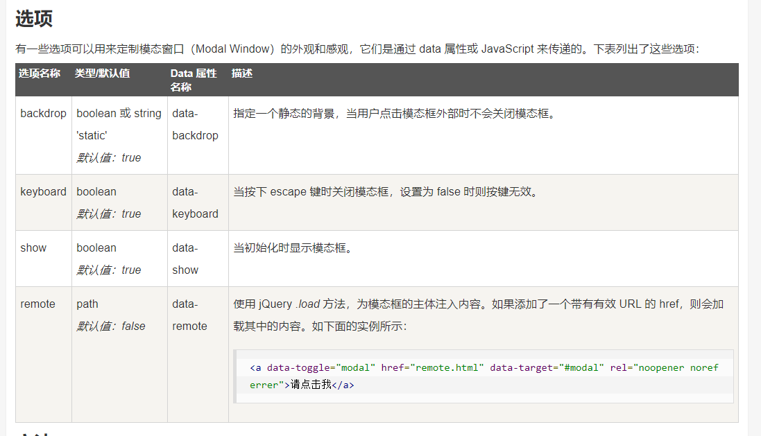
Task: Click the boolean type in show row
Action: (x=96, y=248)
